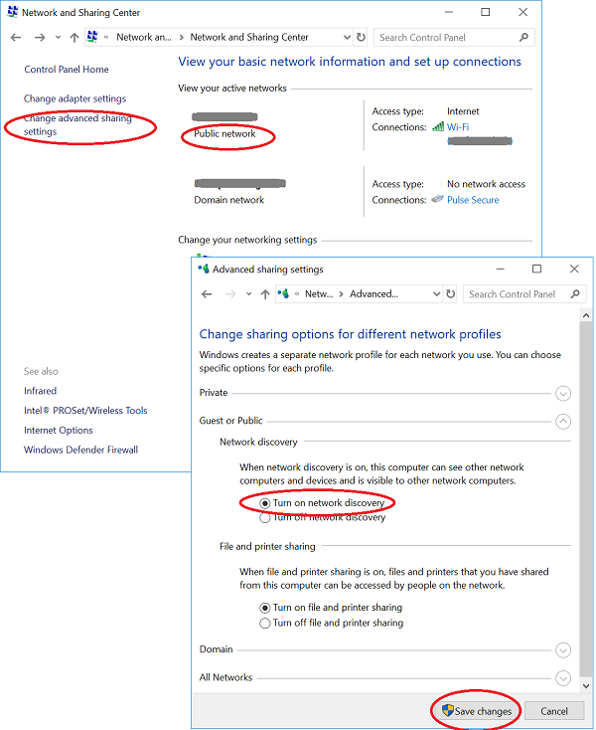Click search magnifier in Network and Sharing Center
The height and width of the screenshot is (730, 596).
(x=523, y=37)
